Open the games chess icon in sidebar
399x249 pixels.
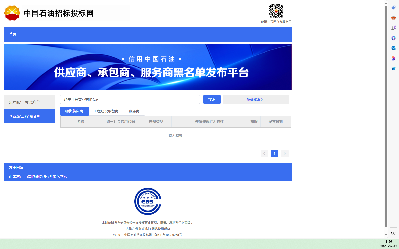click(x=393, y=28)
